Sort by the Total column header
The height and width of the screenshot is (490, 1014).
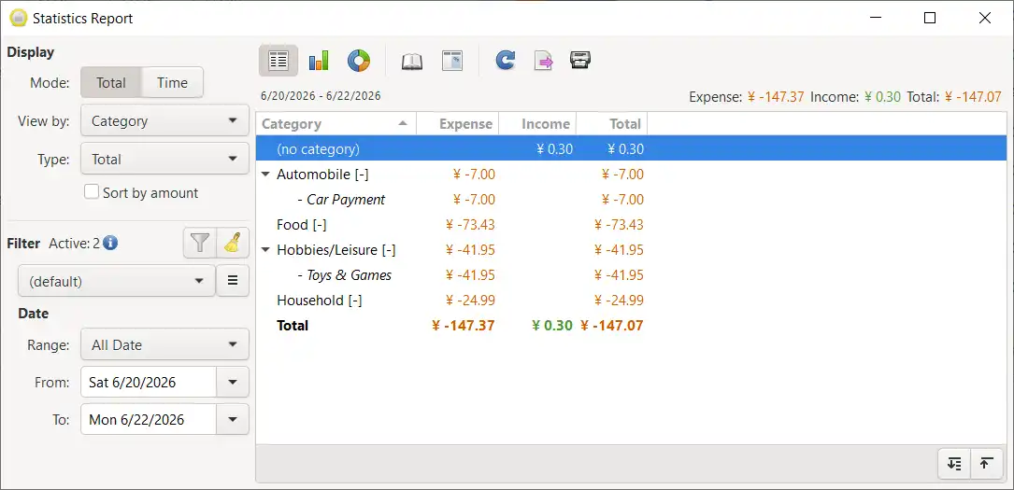pyautogui.click(x=612, y=124)
